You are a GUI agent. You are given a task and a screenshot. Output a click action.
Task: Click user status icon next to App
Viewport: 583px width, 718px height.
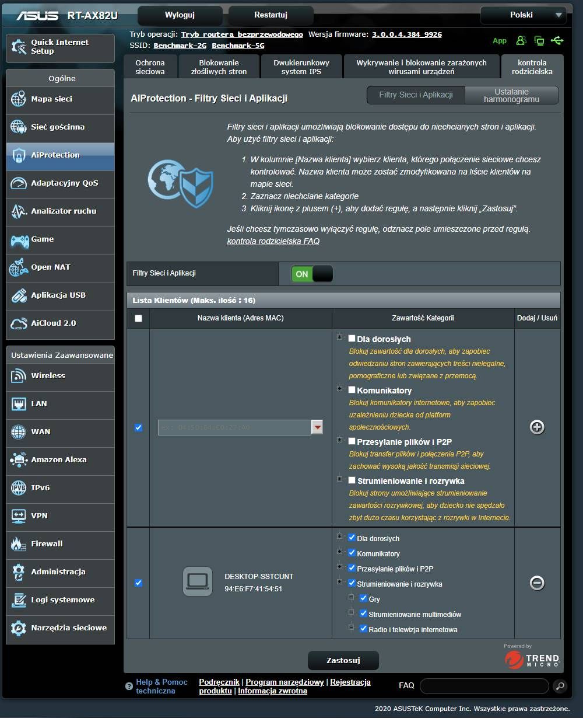click(521, 40)
